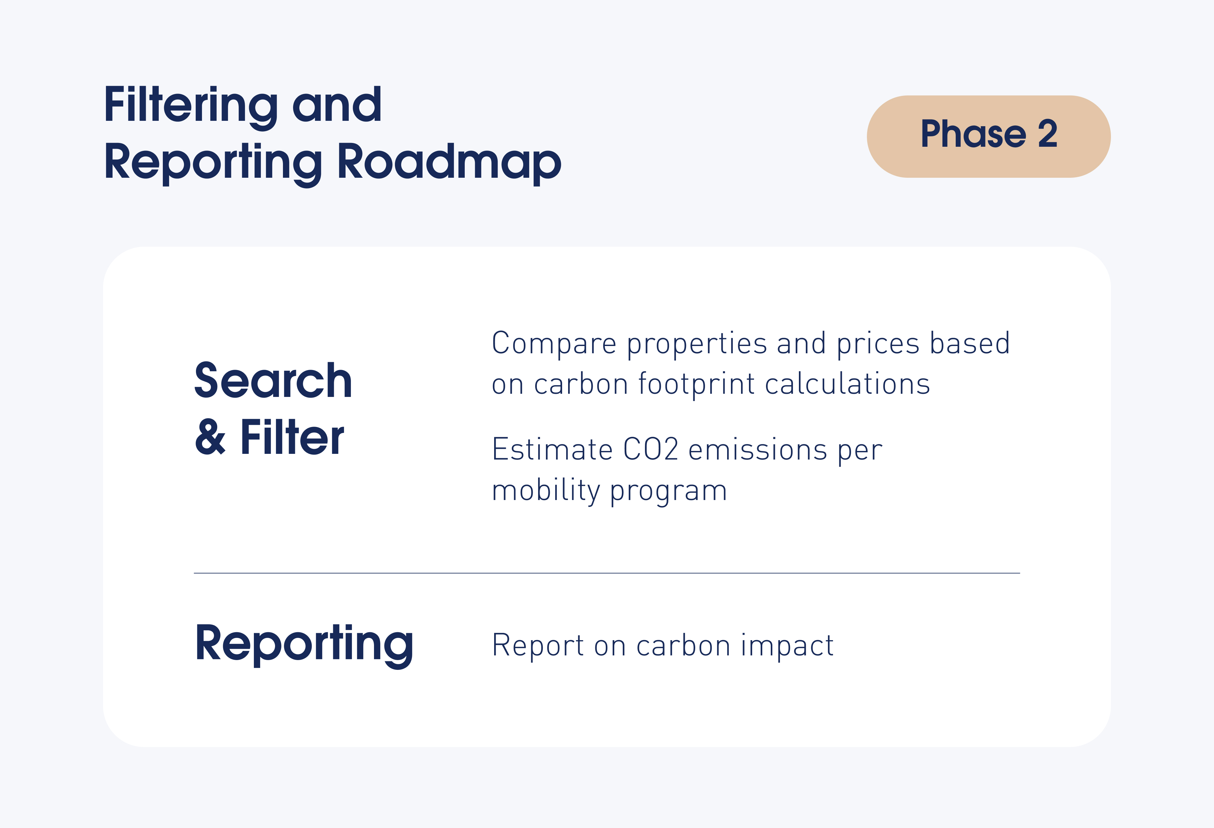Click the number 2 in the badge
This screenshot has height=828, width=1214.
click(x=1047, y=134)
